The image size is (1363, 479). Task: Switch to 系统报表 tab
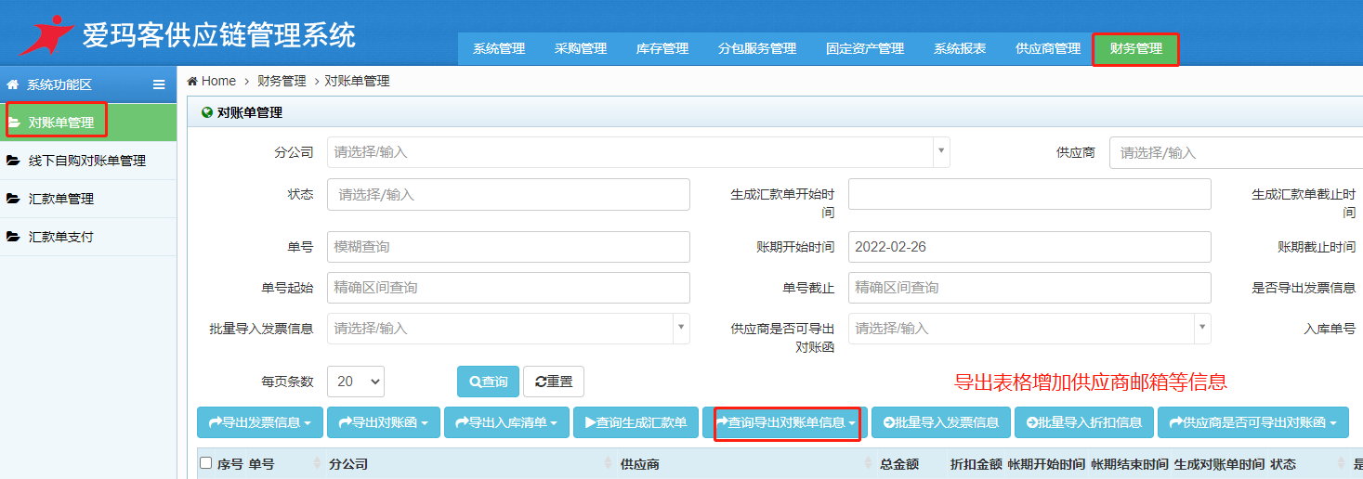tap(960, 49)
